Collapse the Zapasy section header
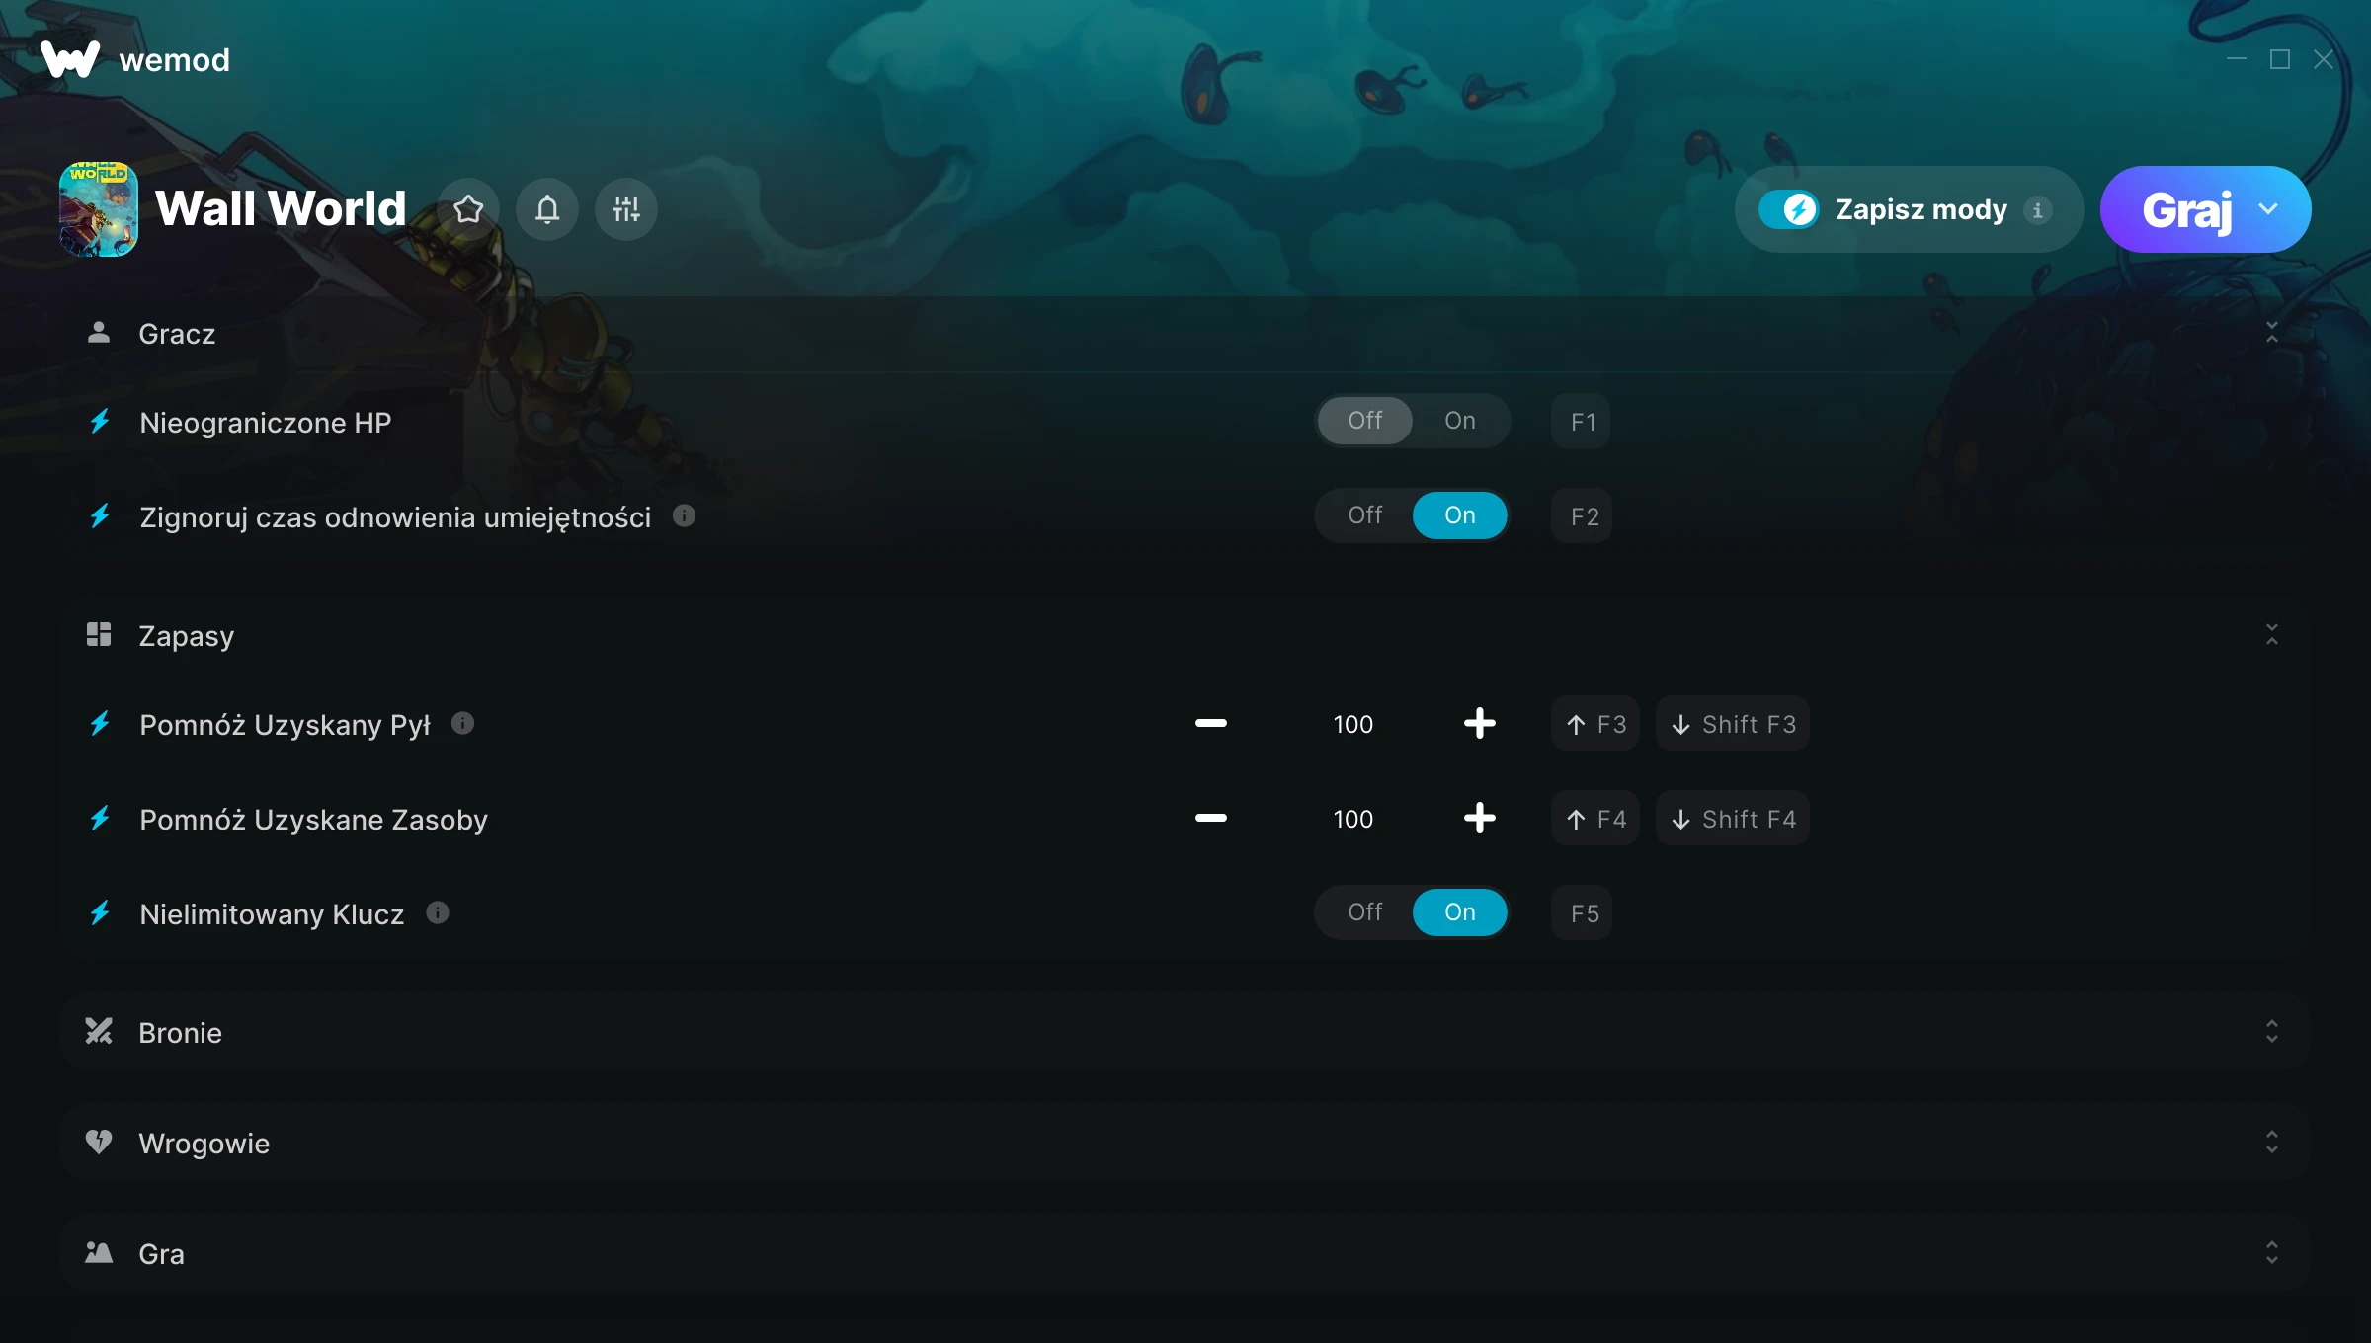This screenshot has height=1343, width=2371. (x=1185, y=635)
